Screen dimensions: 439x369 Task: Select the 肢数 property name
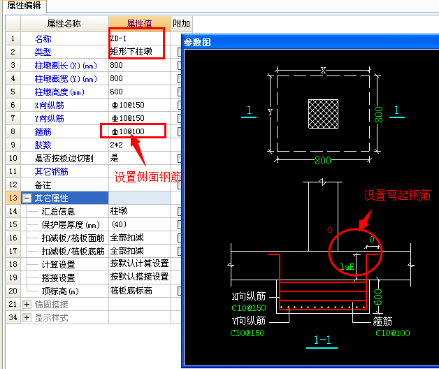[43, 145]
